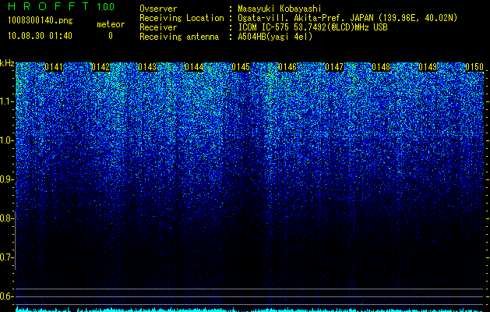Click the date stamp 10.08.30 01:40

pos(40,36)
